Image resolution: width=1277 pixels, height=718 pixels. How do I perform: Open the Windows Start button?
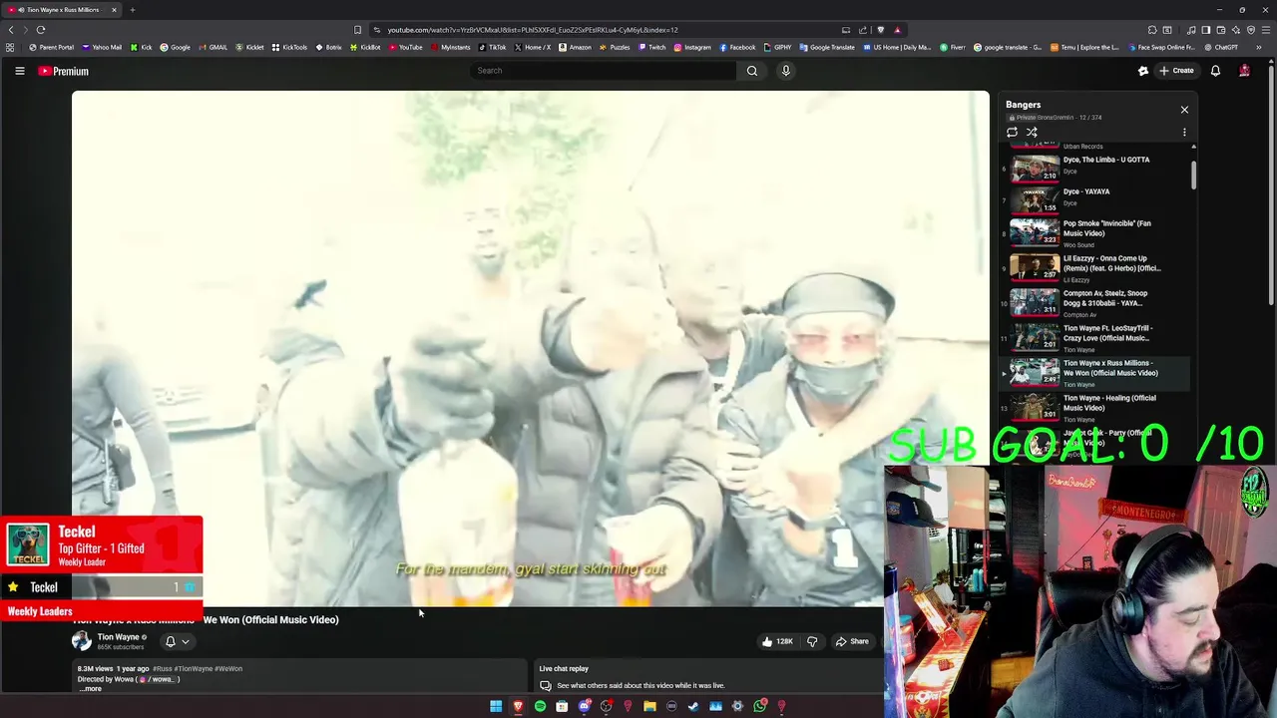(x=496, y=706)
